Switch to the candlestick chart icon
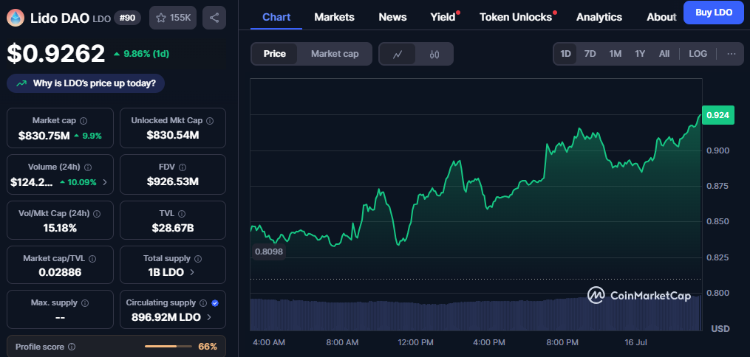 (x=434, y=54)
